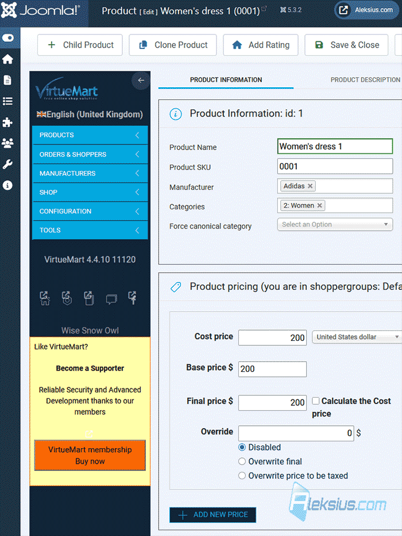Open VirtueMart documentation pages link icon
The width and height of the screenshot is (402, 536).
click(x=89, y=298)
